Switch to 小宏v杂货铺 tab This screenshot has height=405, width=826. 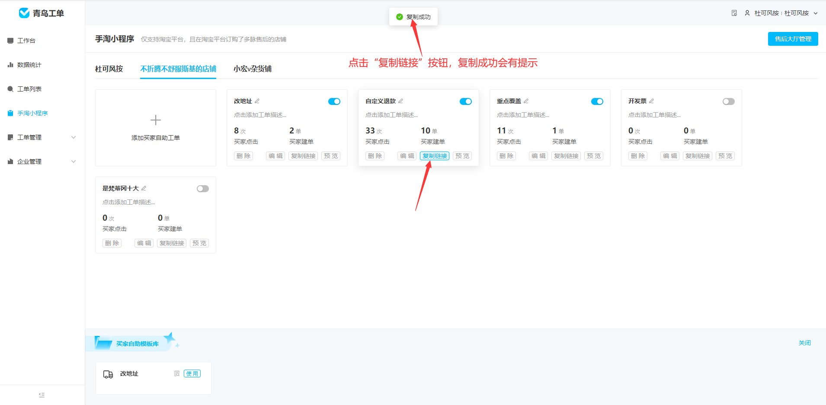[x=253, y=69]
